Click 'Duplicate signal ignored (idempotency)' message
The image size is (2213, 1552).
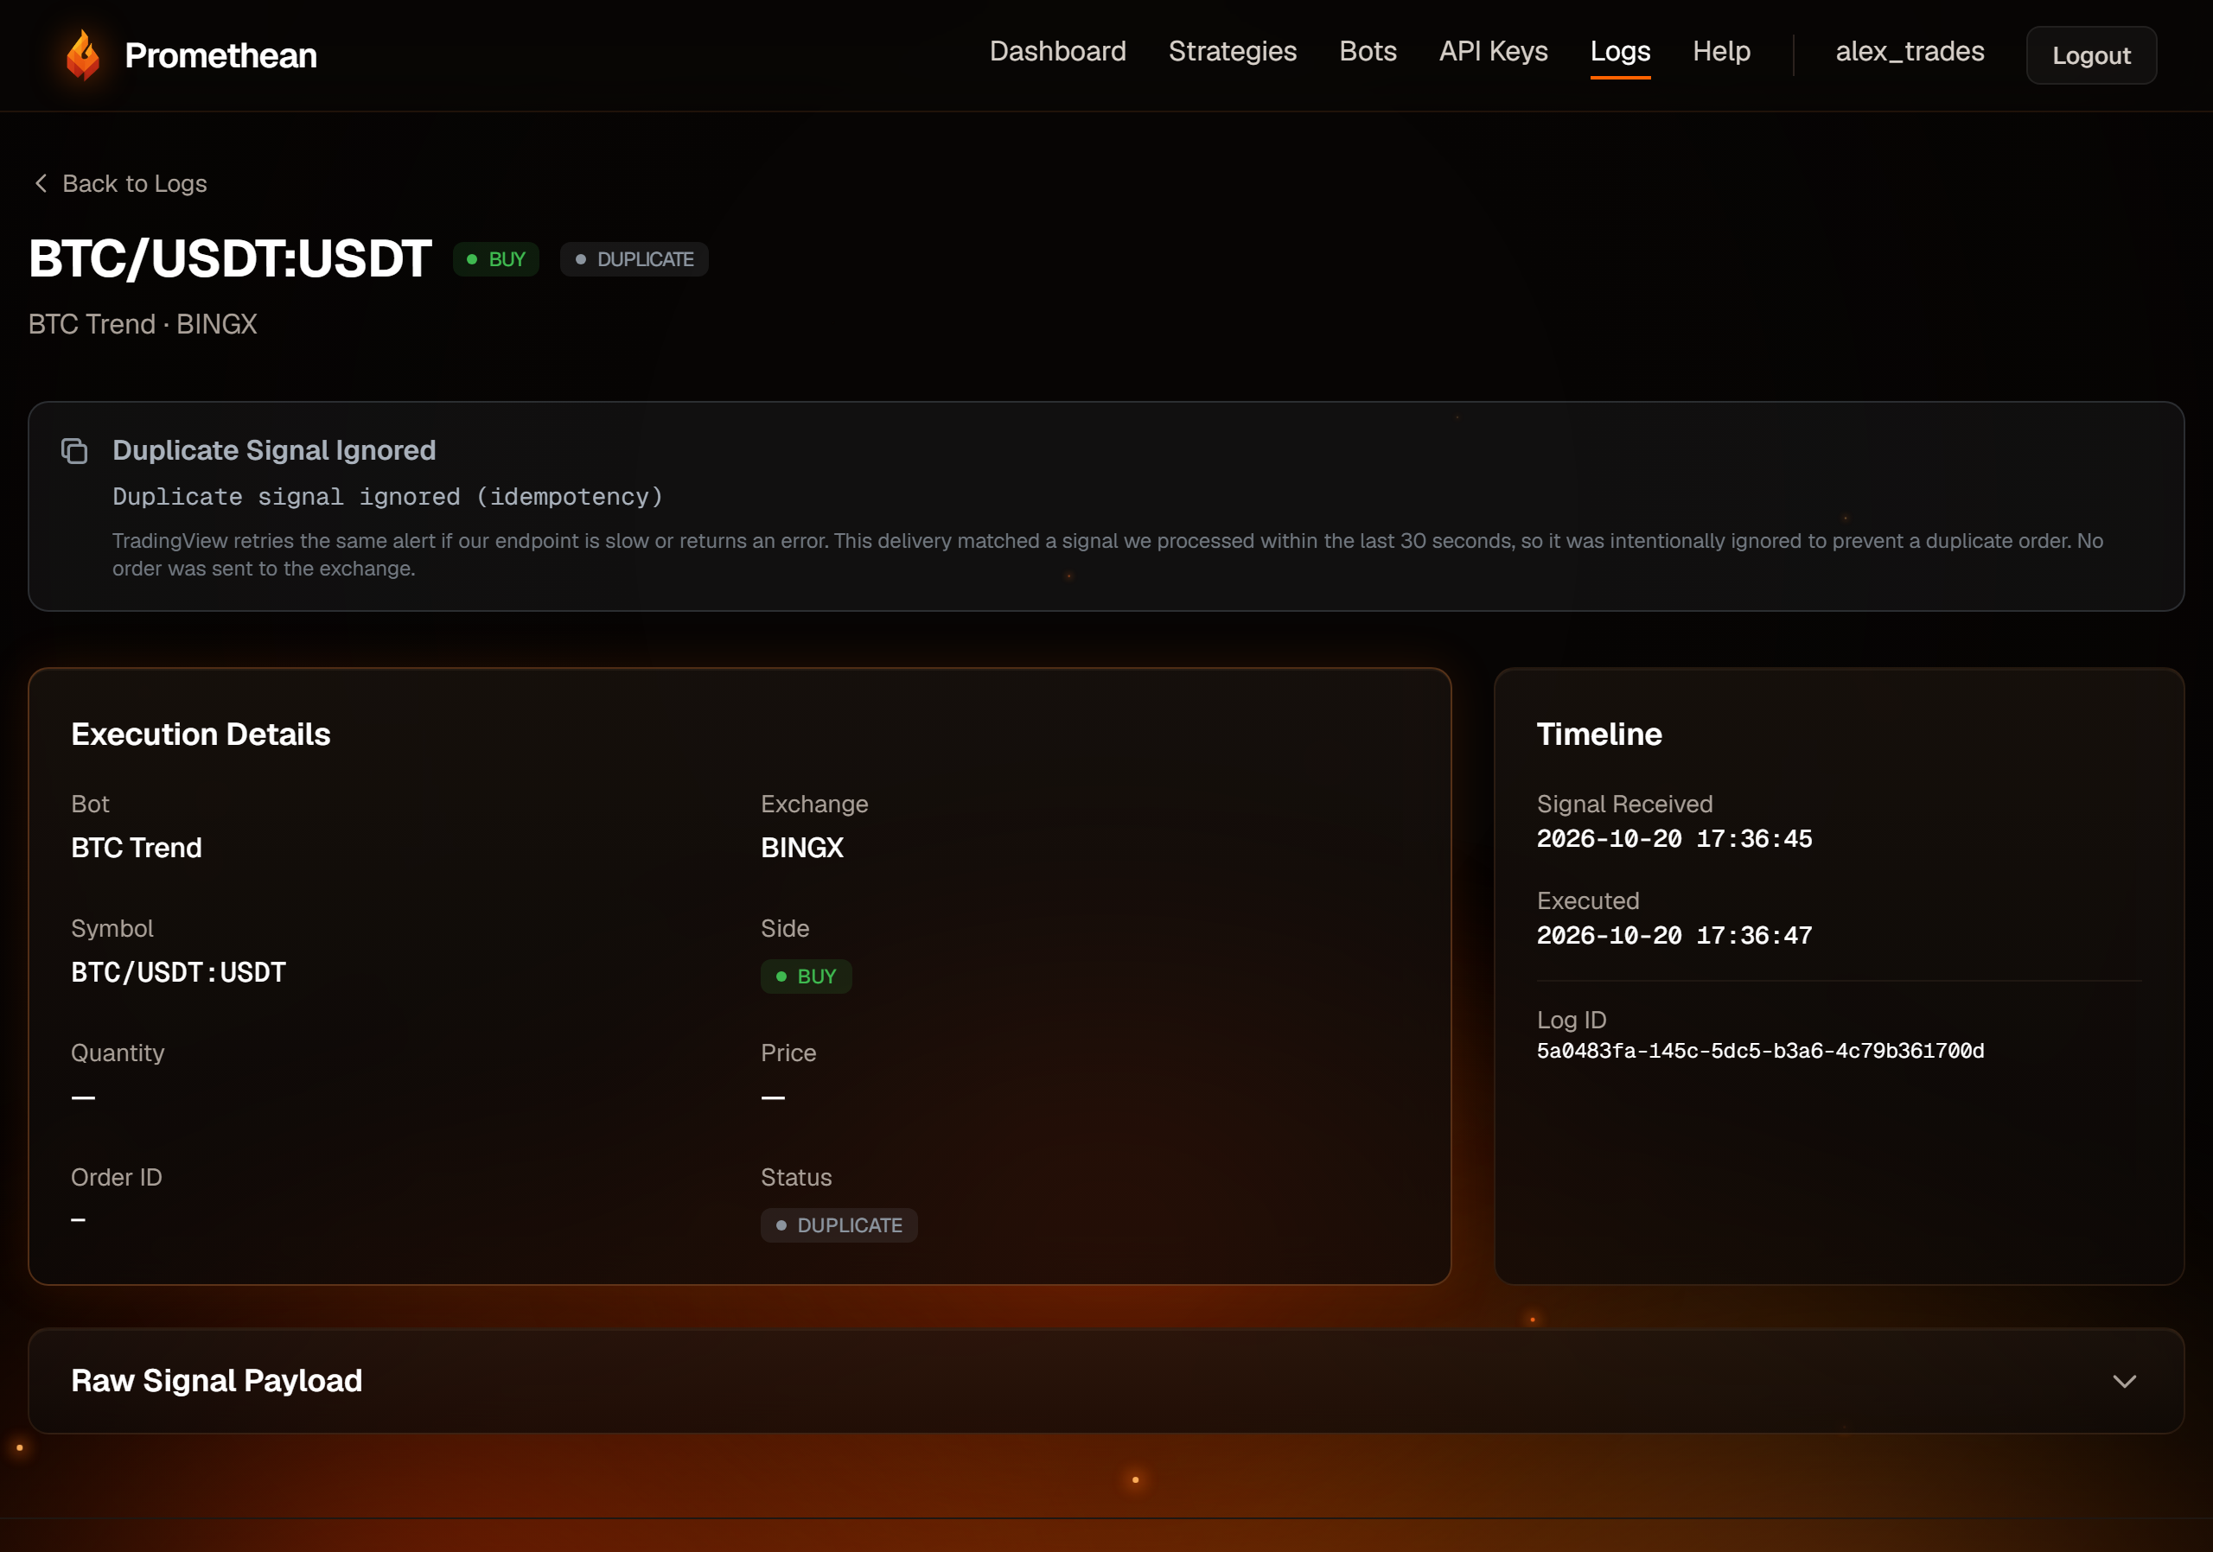[387, 496]
